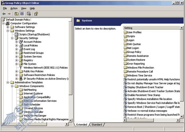
Task: Click the Export List toolbar icon
Action: click(29, 14)
